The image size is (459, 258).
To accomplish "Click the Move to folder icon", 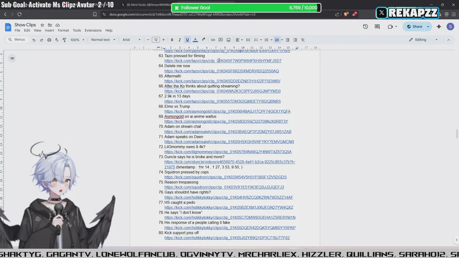I will pyautogui.click(x=50, y=25).
